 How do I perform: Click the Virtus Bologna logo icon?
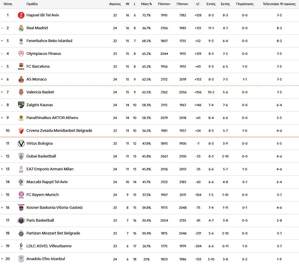coord(21,143)
